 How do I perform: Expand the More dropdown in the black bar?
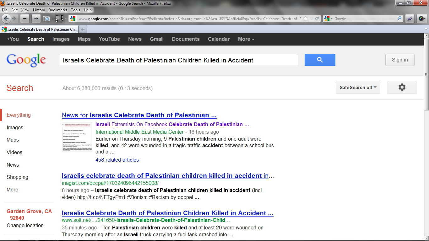tap(246, 39)
